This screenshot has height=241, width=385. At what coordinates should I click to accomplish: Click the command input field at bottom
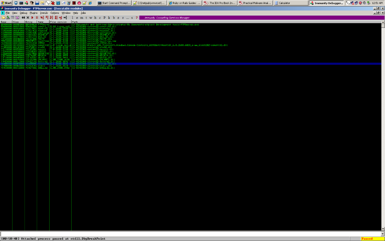[190, 233]
